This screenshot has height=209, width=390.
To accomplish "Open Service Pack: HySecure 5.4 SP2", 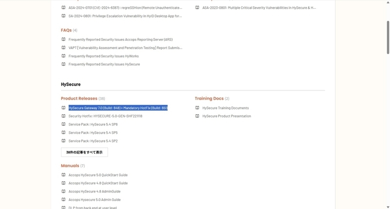I will point(93,141).
